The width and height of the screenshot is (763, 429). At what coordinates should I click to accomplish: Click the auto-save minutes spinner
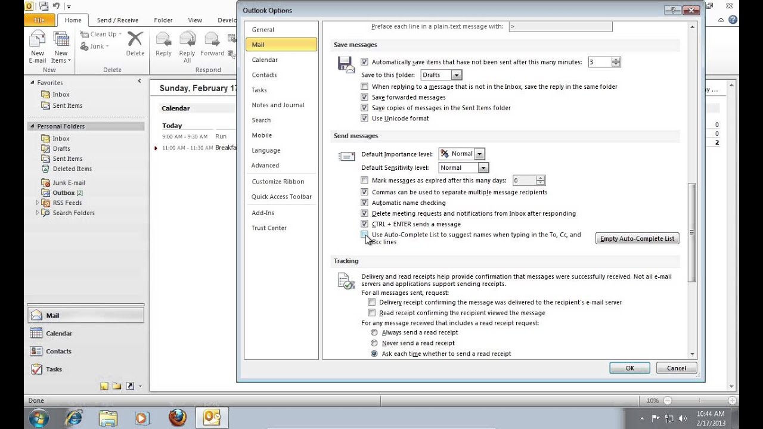[616, 62]
